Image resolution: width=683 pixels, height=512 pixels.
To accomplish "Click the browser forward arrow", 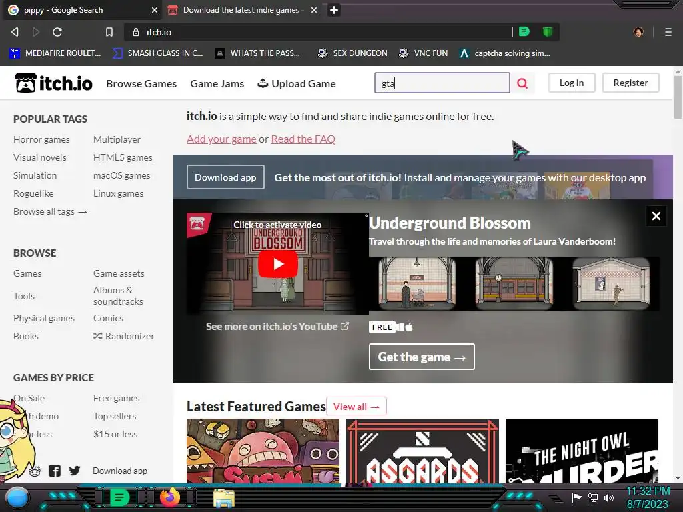I will point(36,32).
